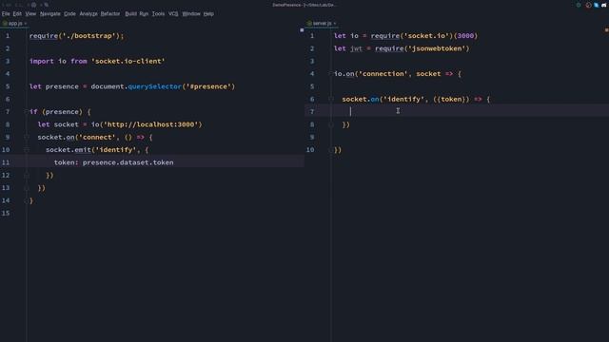Open the Analyze menu

tap(88, 13)
